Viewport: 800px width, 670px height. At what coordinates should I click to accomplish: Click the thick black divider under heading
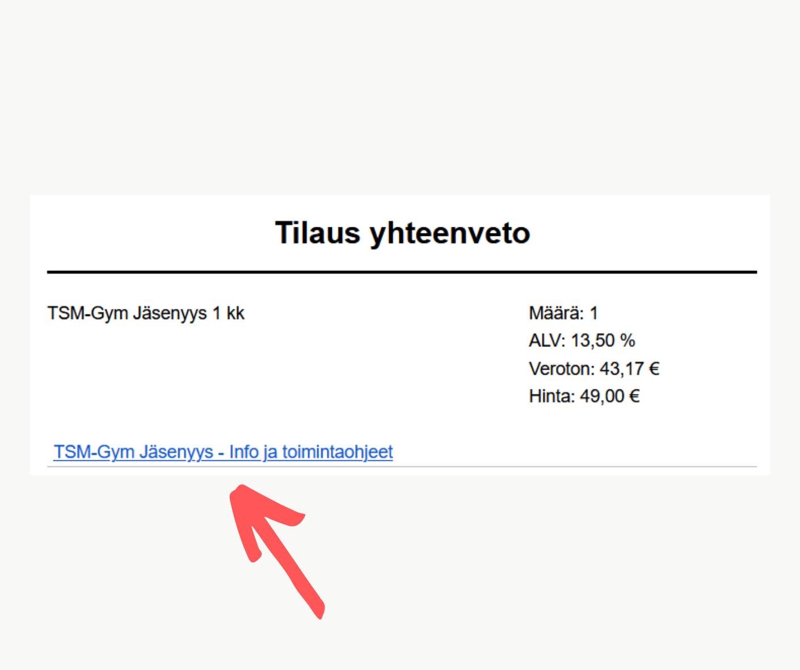(402, 272)
